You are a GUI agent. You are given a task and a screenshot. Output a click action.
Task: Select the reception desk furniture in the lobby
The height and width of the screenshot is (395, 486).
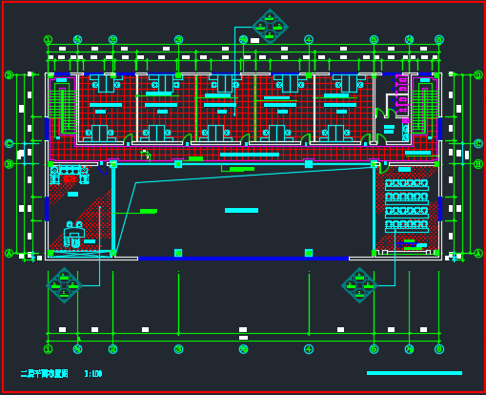74,235
